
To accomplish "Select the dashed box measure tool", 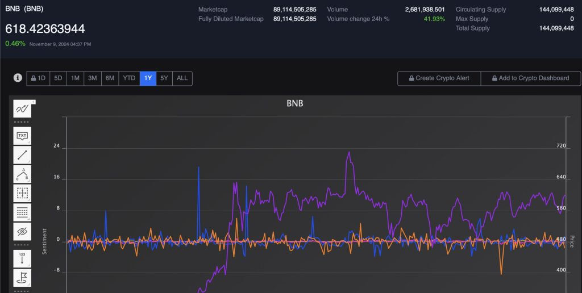I will (x=22, y=193).
